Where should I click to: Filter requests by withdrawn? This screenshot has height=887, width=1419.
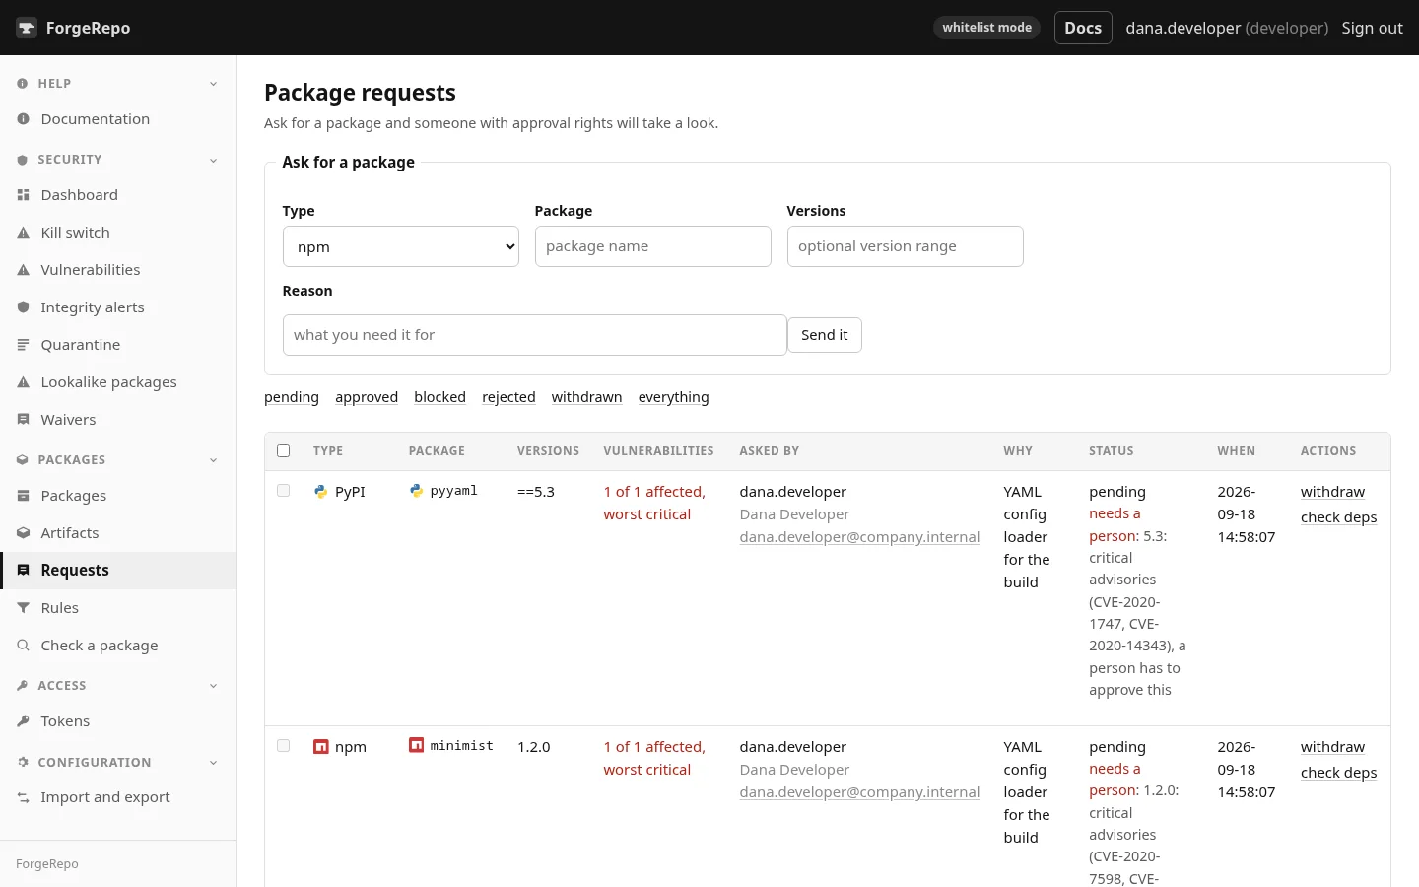[586, 397]
